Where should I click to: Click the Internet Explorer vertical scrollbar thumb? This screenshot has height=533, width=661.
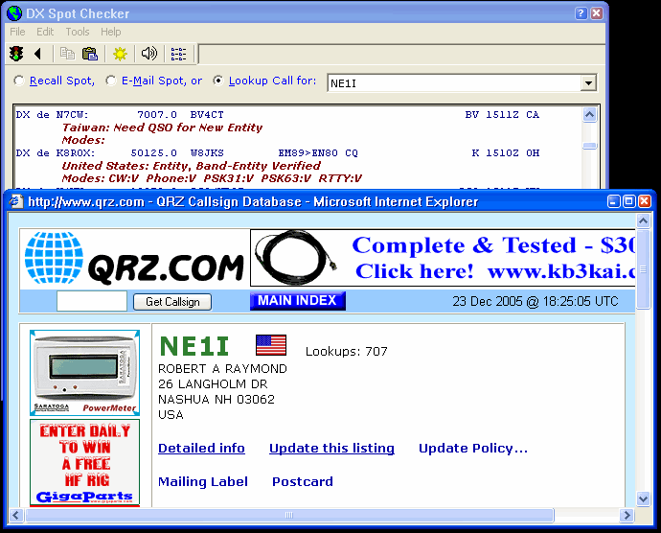tap(643, 269)
